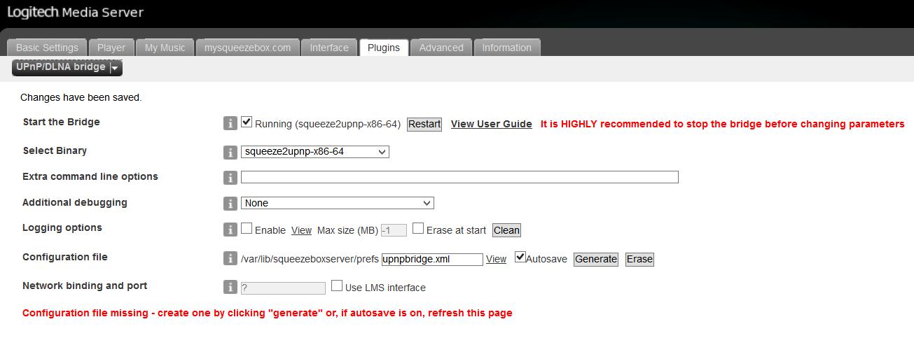Click the upnpbridge.xml filename field
The height and width of the screenshot is (338, 914).
(x=432, y=259)
